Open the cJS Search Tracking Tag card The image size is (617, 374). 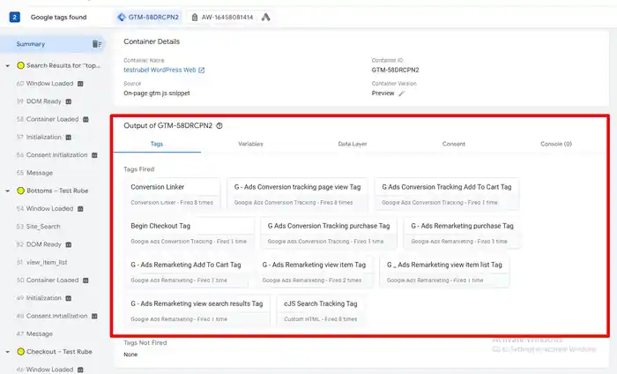[322, 311]
